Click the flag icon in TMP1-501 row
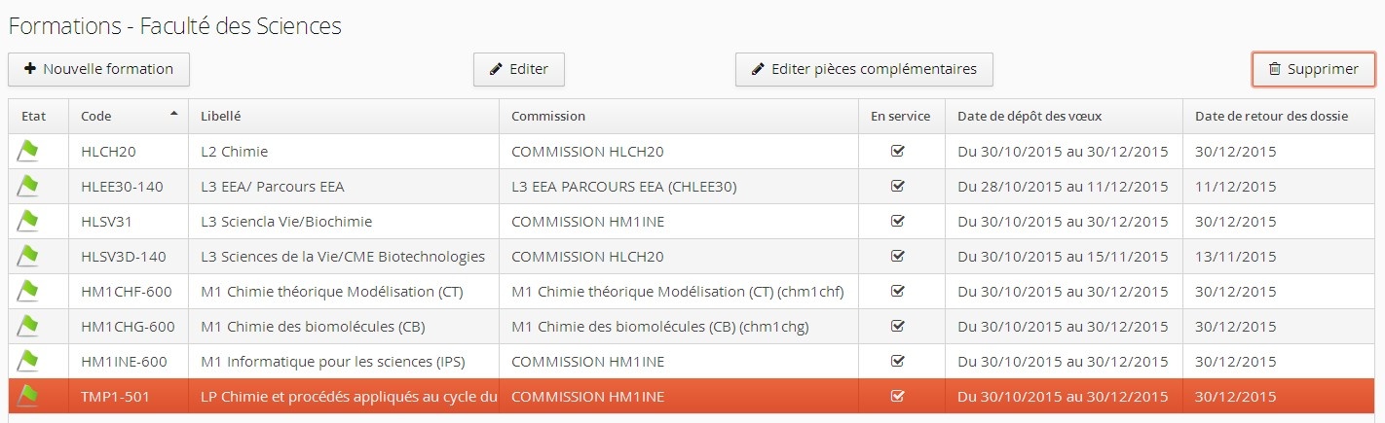 pos(27,396)
